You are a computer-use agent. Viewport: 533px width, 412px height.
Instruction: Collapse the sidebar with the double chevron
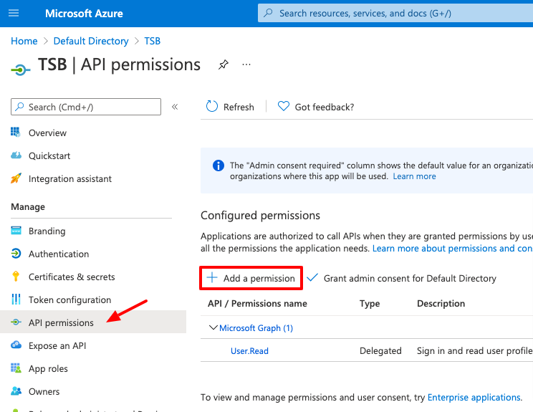[x=175, y=107]
